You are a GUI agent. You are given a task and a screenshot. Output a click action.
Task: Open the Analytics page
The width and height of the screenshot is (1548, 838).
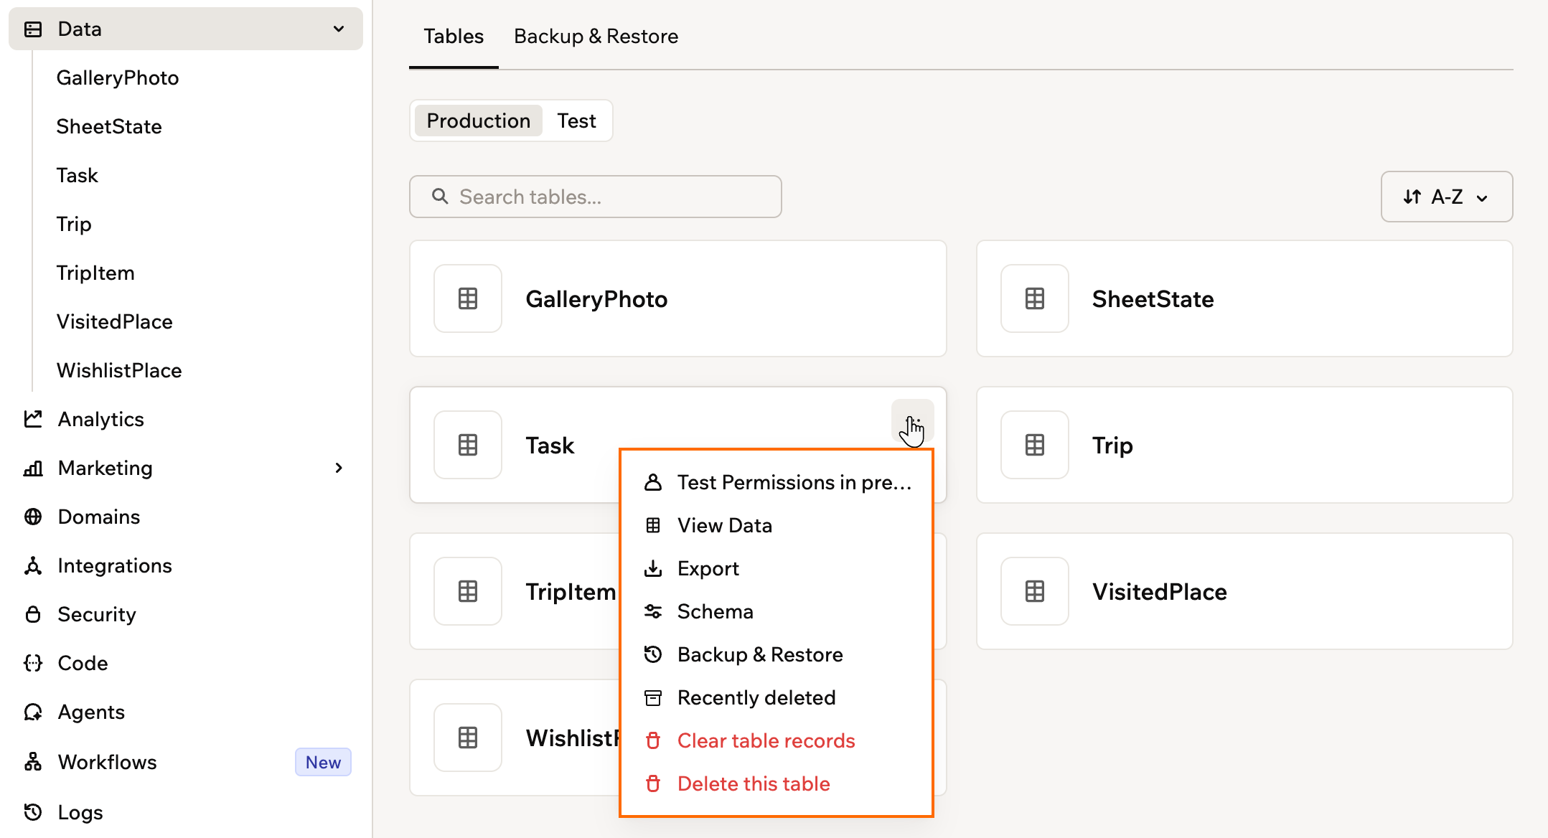pos(100,419)
